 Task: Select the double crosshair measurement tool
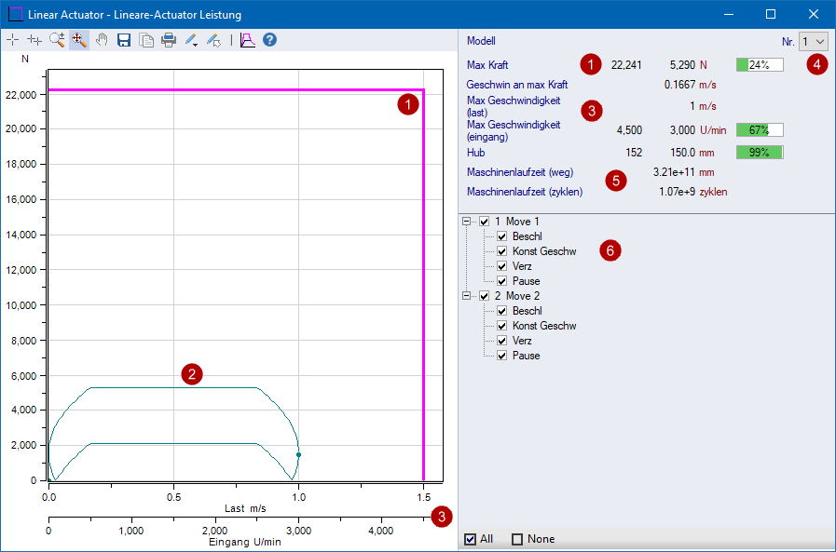(x=34, y=40)
